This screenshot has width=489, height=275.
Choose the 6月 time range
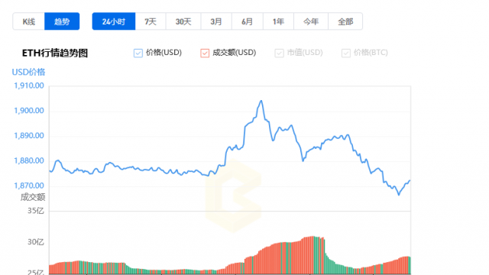pyautogui.click(x=248, y=21)
